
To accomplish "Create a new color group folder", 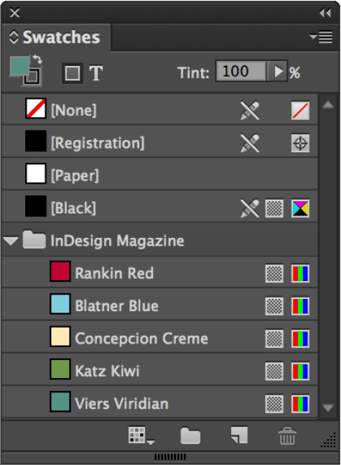I will click(x=190, y=436).
